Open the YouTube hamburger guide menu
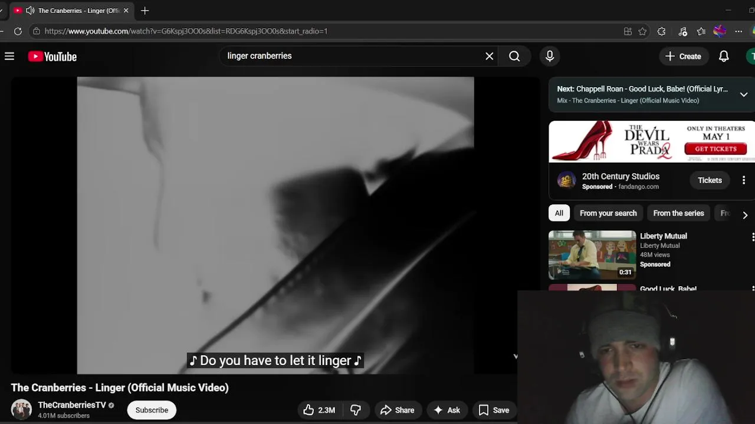The width and height of the screenshot is (755, 424). 9,57
